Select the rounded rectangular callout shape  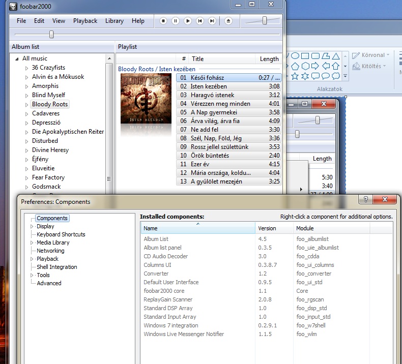(315, 76)
